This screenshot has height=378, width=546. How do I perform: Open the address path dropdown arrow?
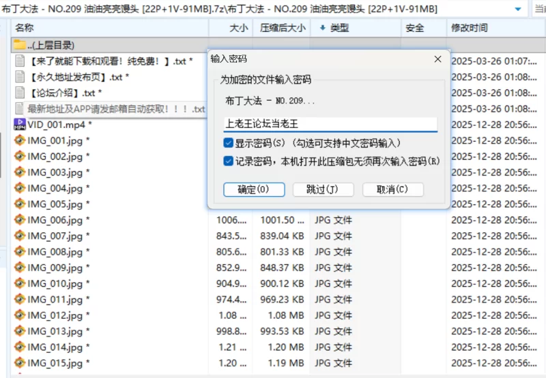point(518,9)
